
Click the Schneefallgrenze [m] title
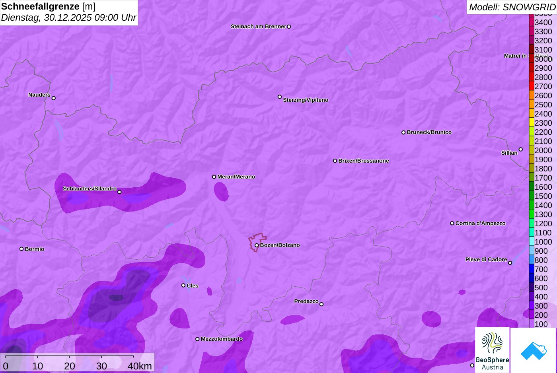48,6
